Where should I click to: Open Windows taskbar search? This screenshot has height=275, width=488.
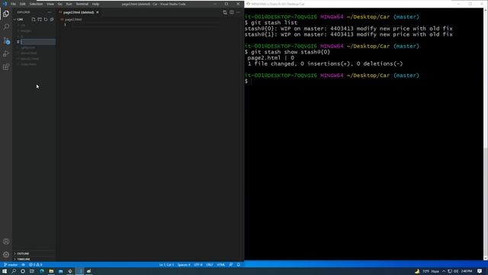tap(14, 271)
